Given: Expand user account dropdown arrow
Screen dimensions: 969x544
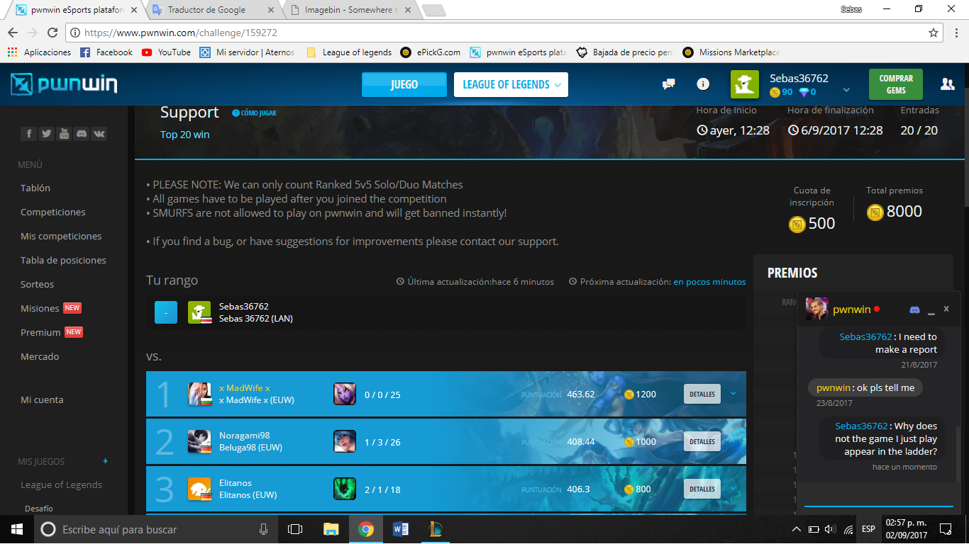Looking at the screenshot, I should pos(846,90).
